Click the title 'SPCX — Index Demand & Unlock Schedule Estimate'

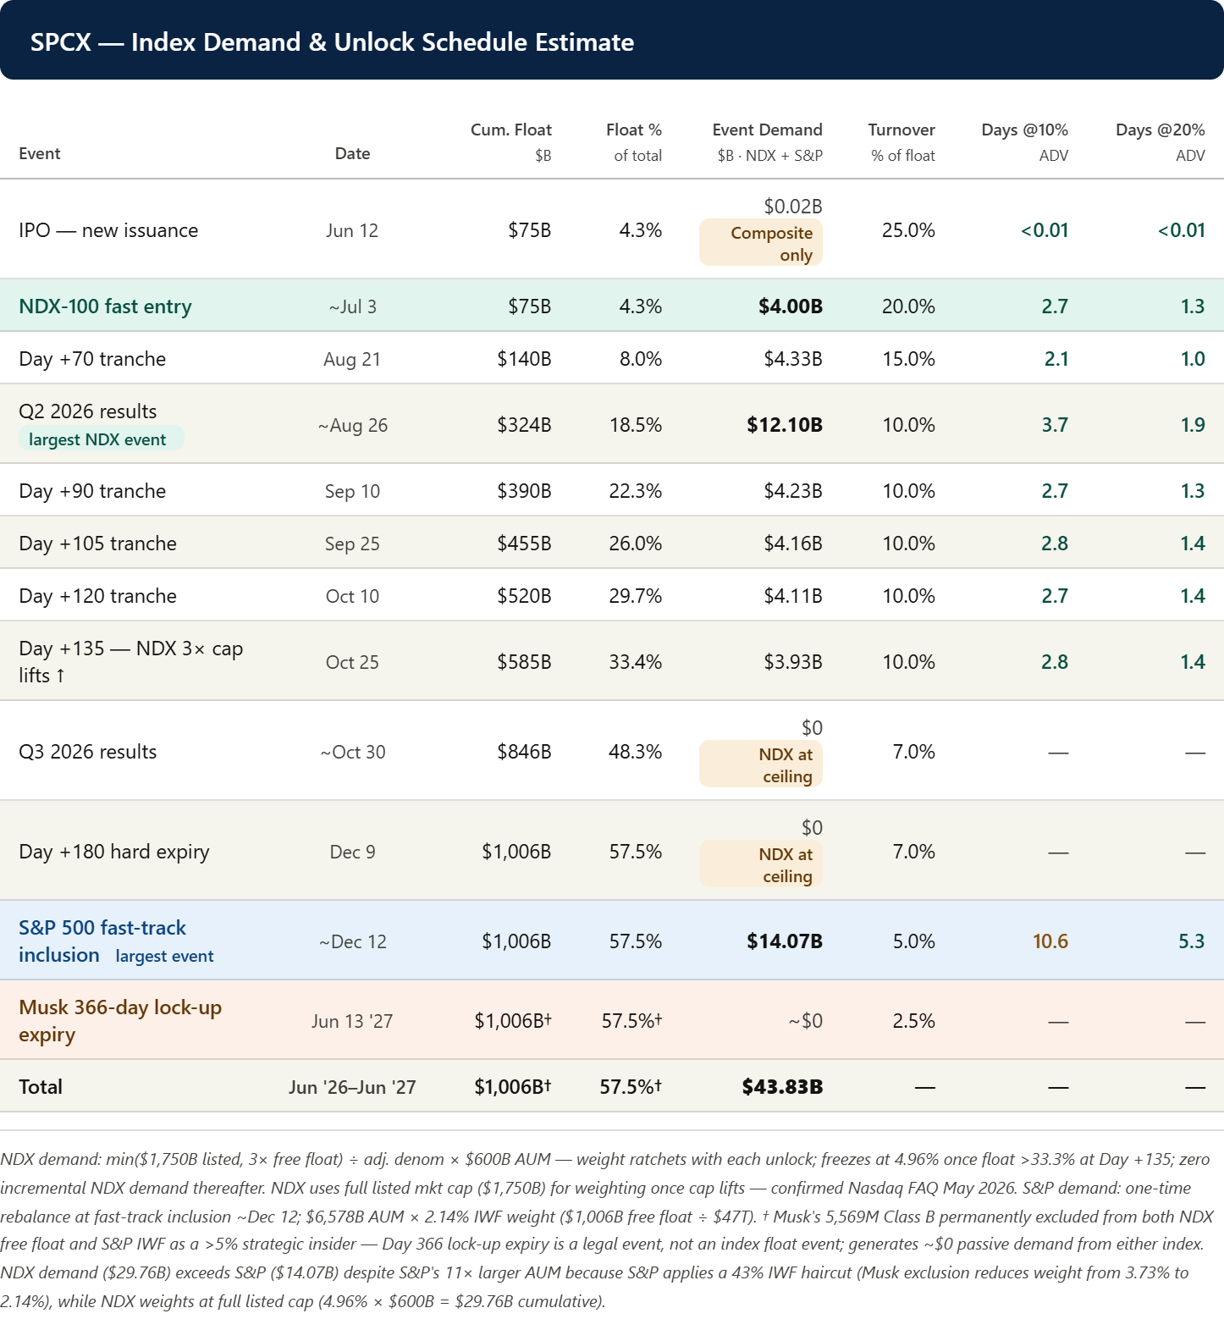click(x=332, y=42)
